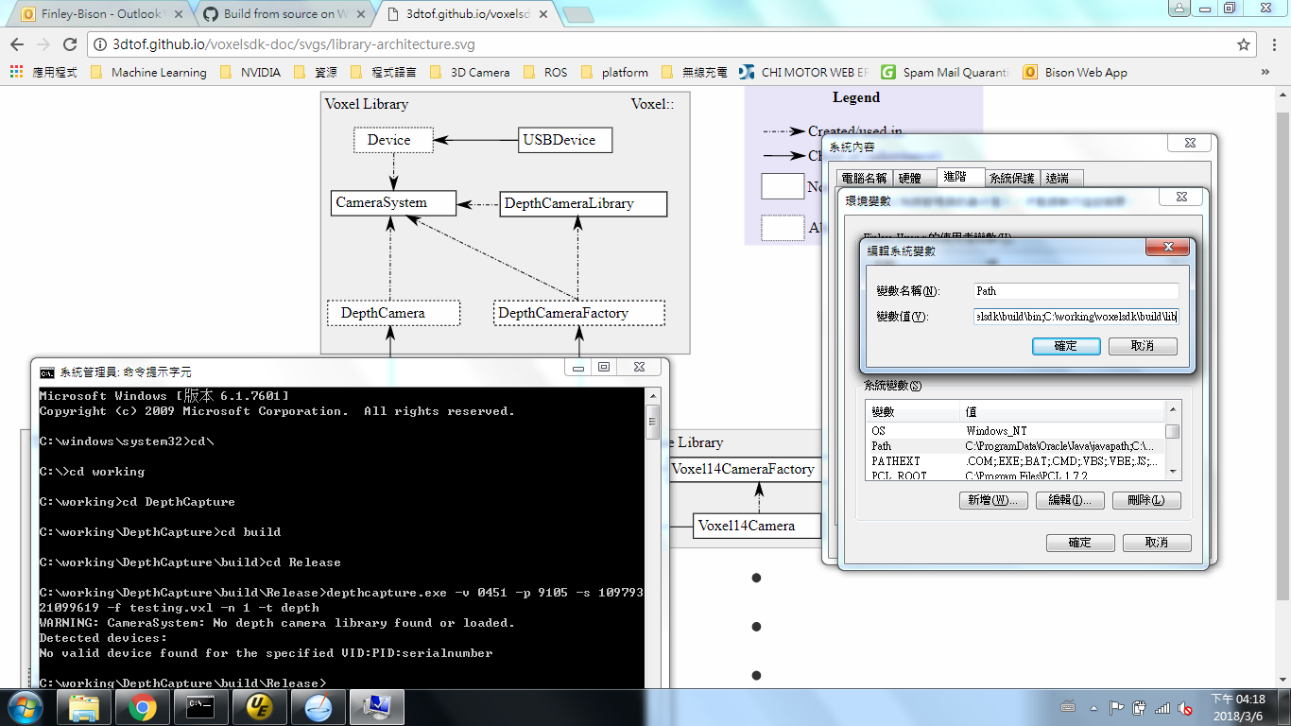Click inside the 變數值 input field
This screenshot has height=726, width=1291.
tap(1076, 317)
